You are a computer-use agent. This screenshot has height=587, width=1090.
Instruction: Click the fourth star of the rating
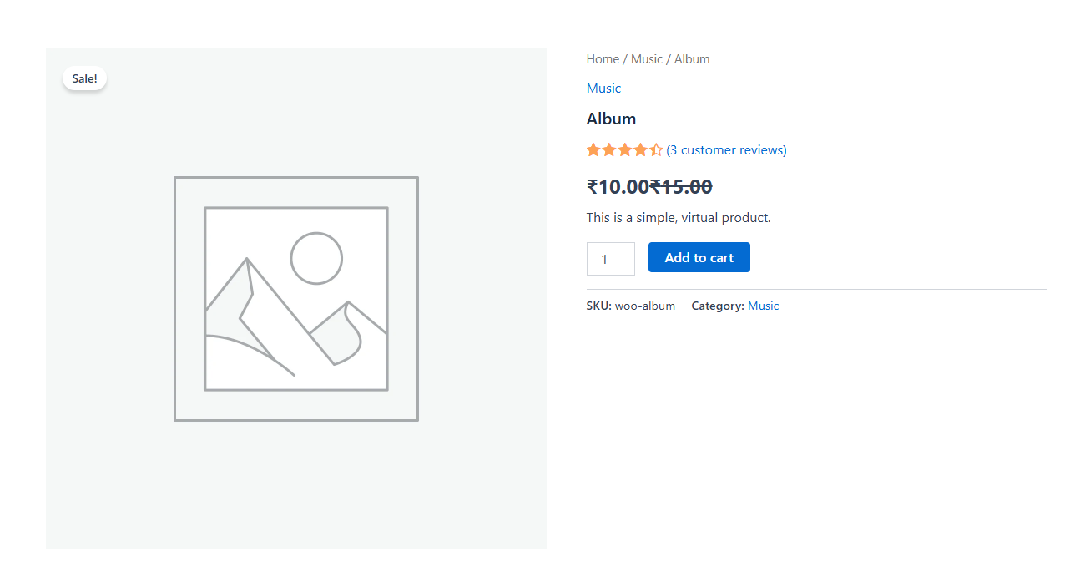coord(640,149)
